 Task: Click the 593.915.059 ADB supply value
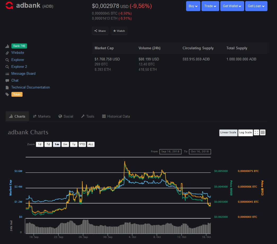tap(196, 59)
